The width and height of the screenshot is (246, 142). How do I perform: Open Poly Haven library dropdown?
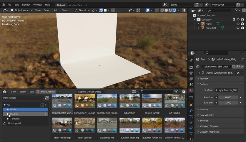pyautogui.click(x=23, y=98)
